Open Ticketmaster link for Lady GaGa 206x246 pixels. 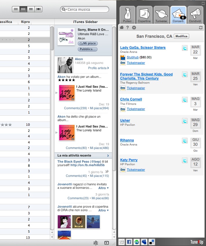coord(136,63)
